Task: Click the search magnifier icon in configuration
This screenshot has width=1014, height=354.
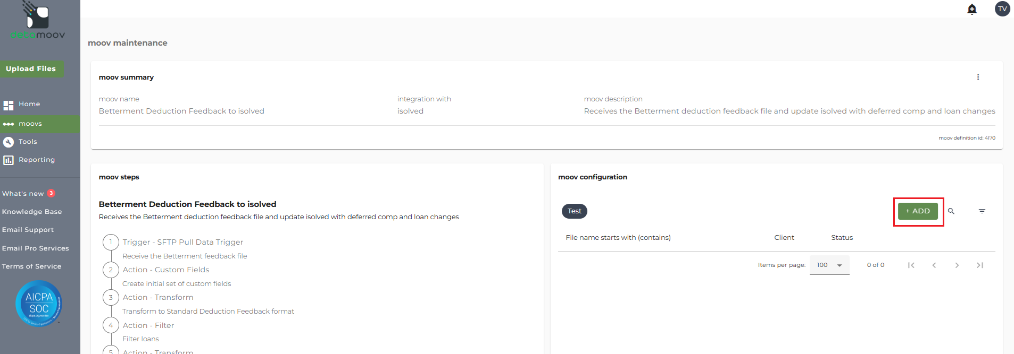Action: pyautogui.click(x=951, y=211)
